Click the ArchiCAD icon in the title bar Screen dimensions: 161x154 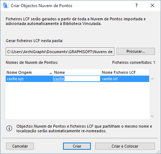click(6, 6)
